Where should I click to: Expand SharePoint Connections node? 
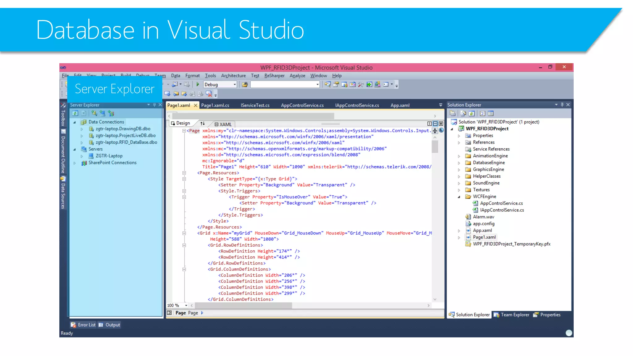pos(74,163)
